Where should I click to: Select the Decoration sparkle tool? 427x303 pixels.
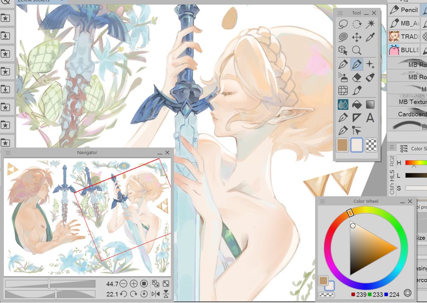(370, 64)
